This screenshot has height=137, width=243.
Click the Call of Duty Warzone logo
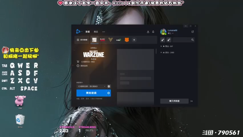(94, 54)
